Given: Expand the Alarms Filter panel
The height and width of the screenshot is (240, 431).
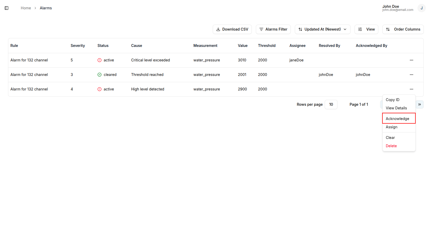Looking at the screenshot, I should pos(273,29).
